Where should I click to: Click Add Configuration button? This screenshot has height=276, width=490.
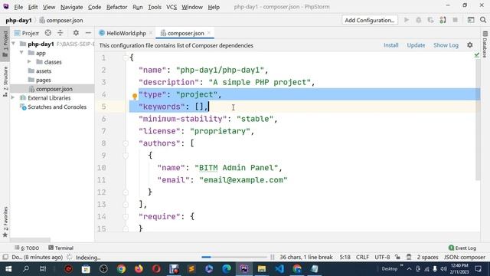(370, 21)
